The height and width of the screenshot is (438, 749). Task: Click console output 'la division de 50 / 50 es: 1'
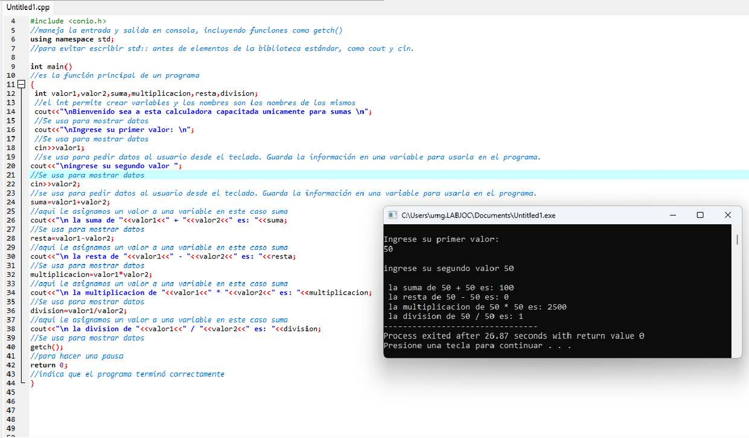point(456,316)
